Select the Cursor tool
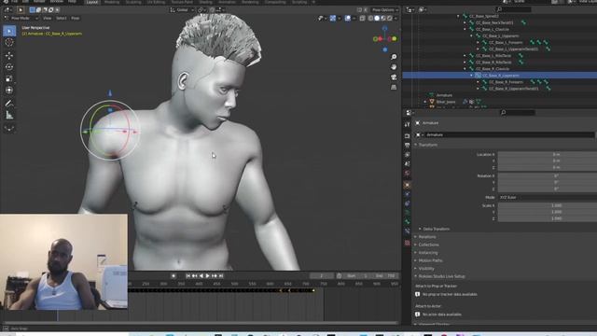This screenshot has width=597, height=336. pyautogui.click(x=9, y=42)
